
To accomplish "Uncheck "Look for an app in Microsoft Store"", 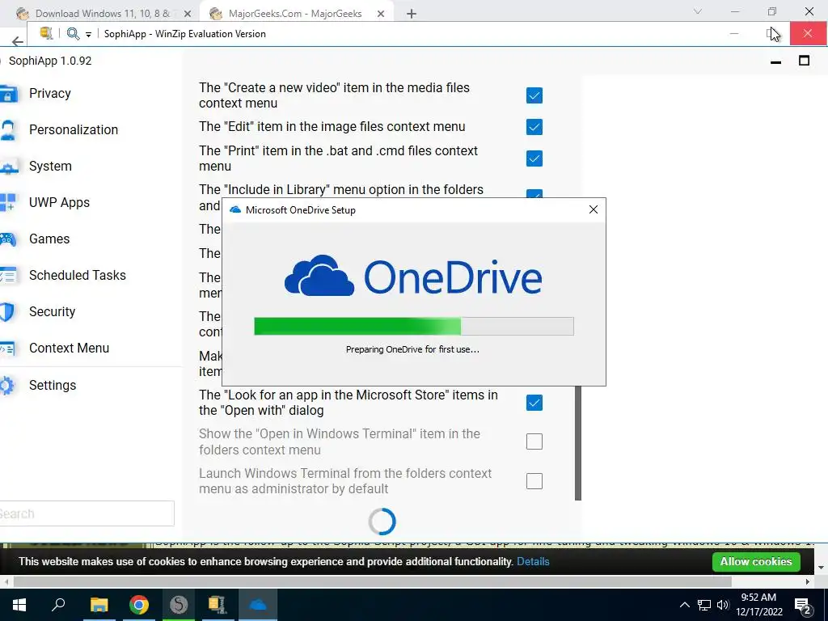I will coord(534,403).
